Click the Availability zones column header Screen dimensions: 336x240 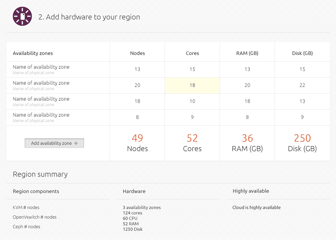(x=33, y=53)
